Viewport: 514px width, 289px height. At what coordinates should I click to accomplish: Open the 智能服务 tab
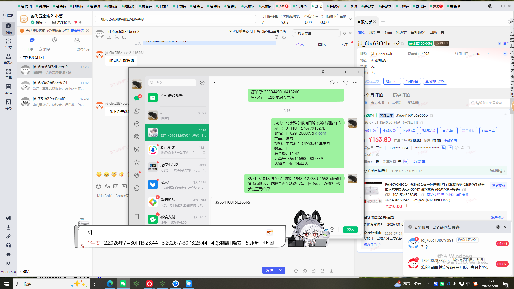pyautogui.click(x=418, y=32)
